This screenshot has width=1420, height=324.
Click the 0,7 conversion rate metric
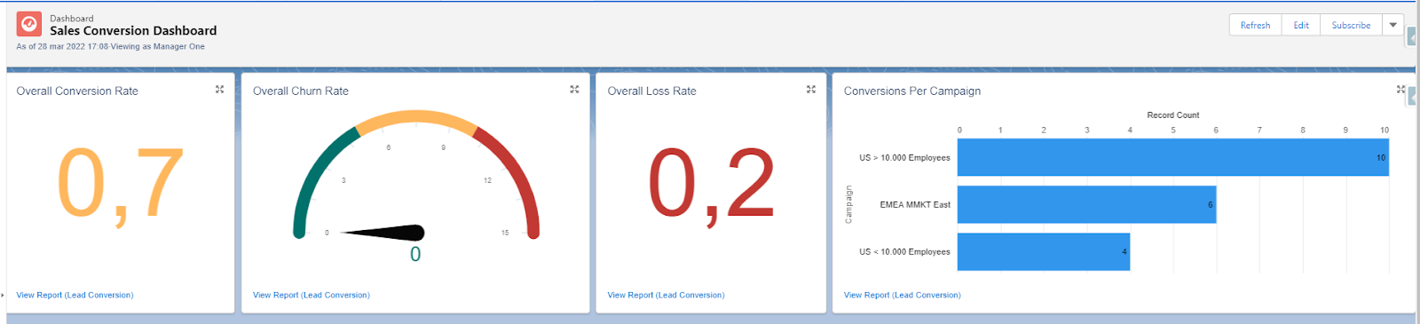(x=121, y=184)
